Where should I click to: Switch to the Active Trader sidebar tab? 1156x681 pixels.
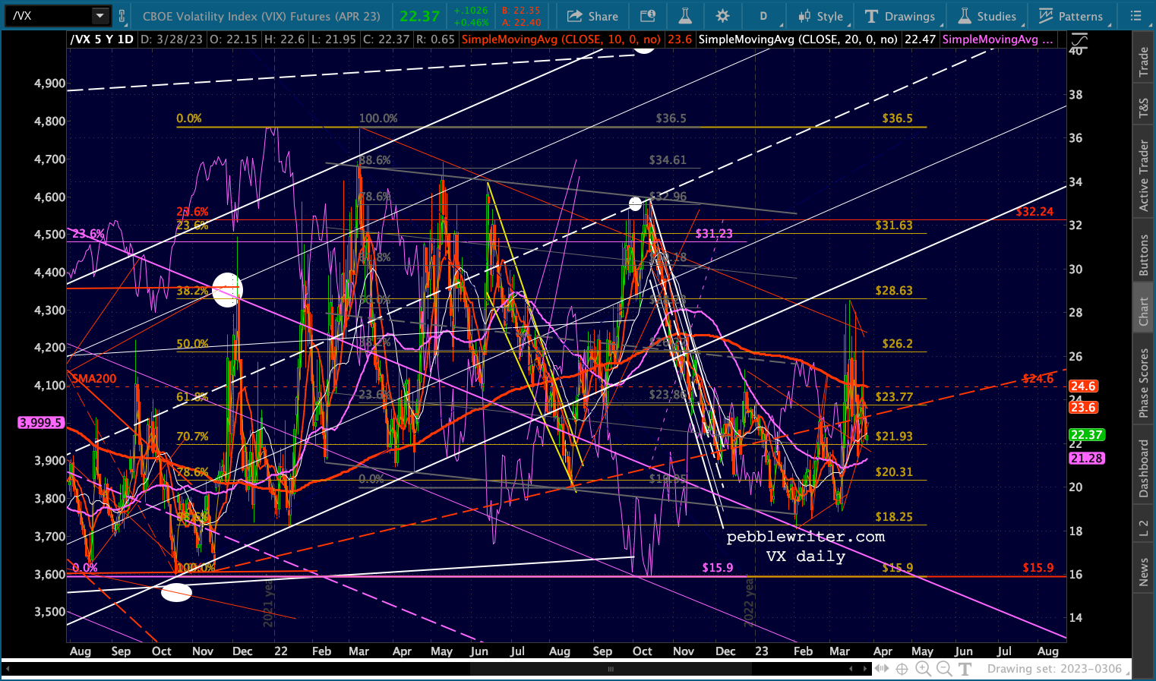point(1143,175)
